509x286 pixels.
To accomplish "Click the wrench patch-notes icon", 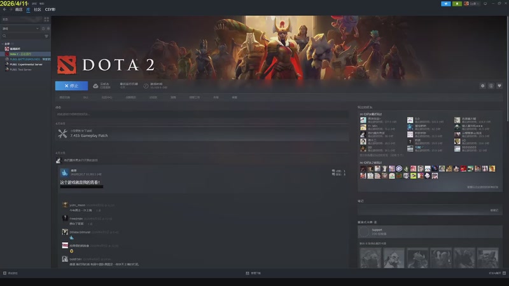I will 62,133.
